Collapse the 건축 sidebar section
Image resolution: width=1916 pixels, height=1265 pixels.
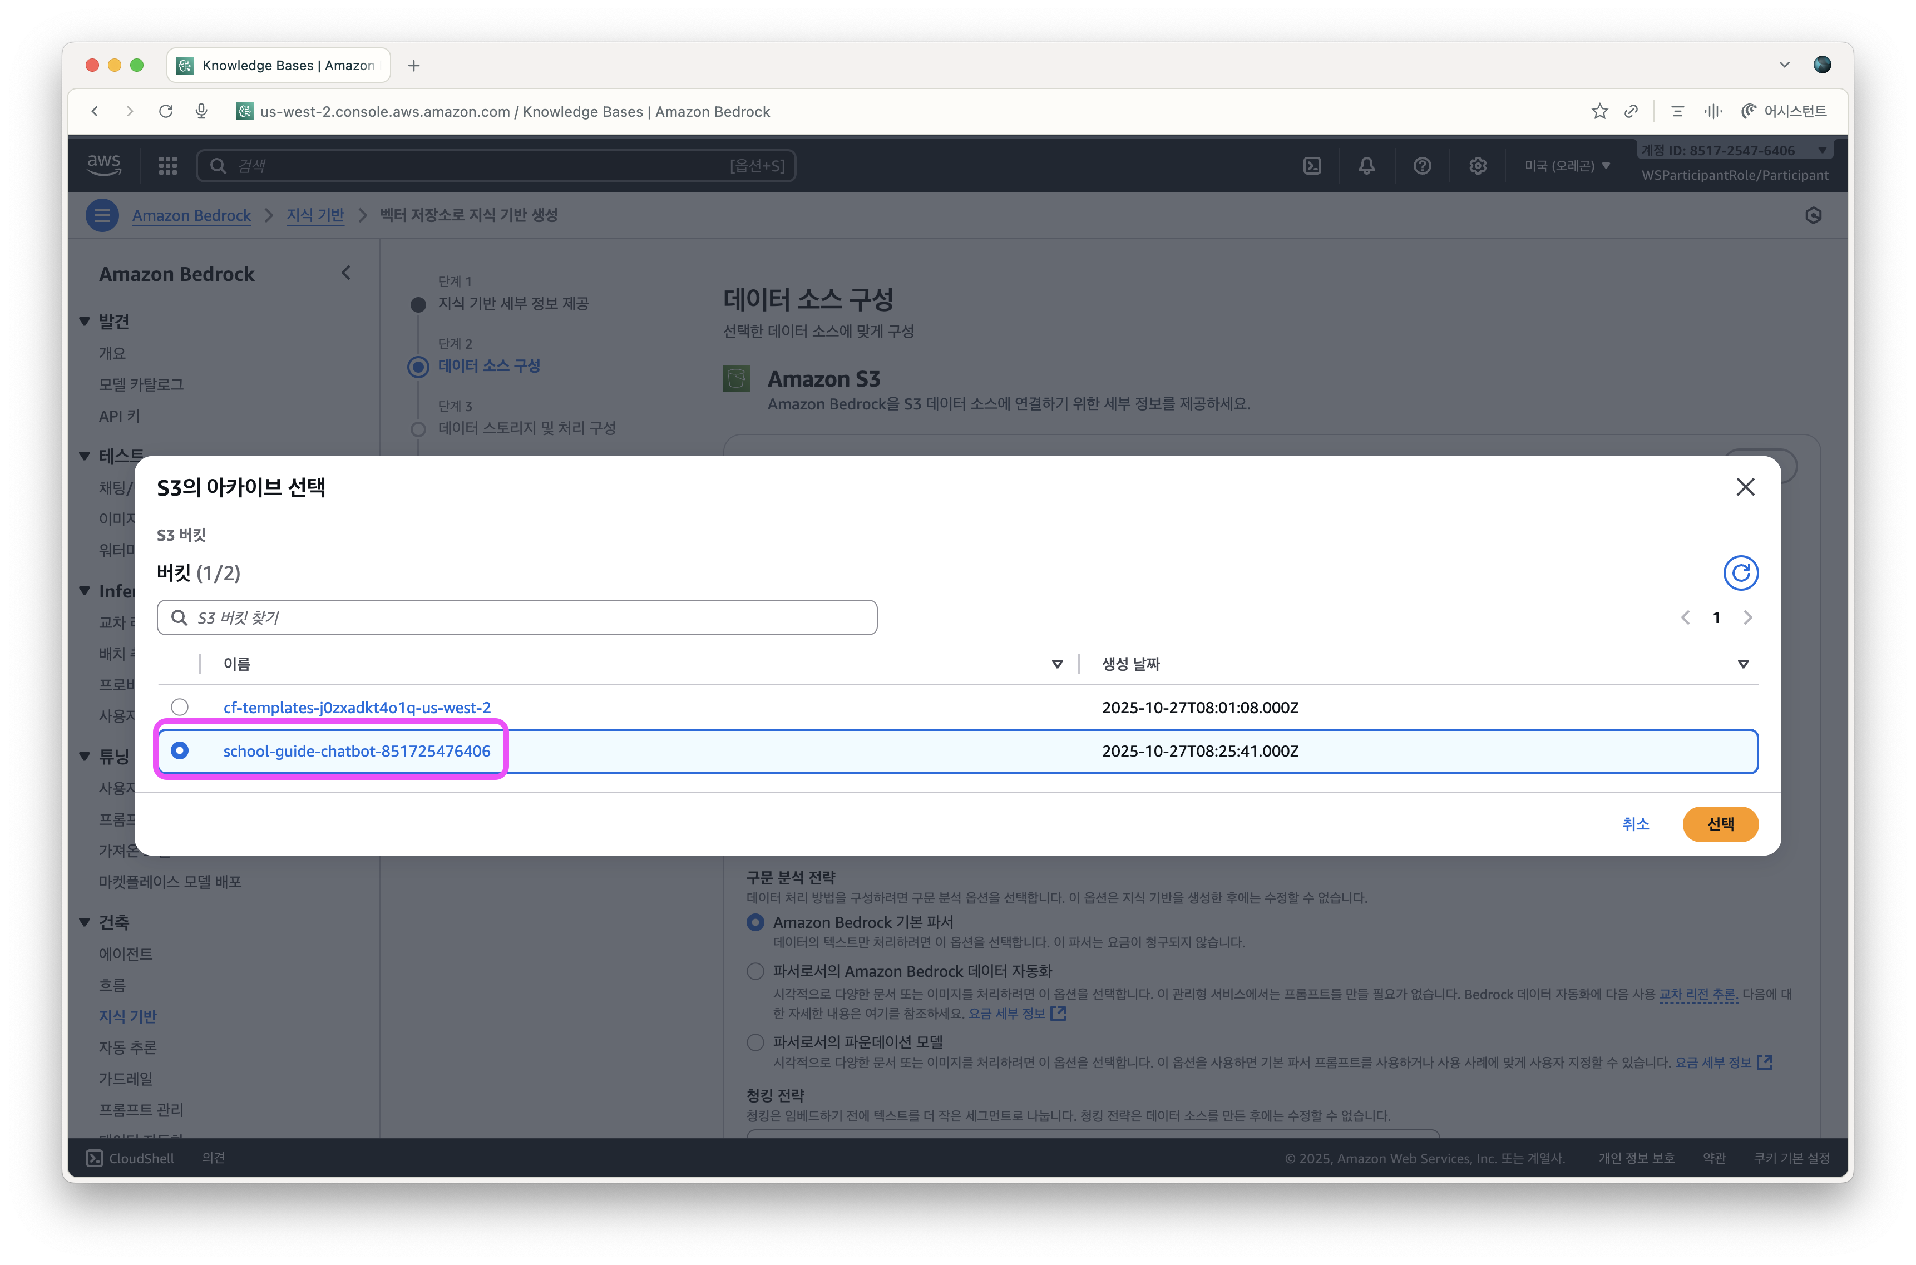[x=85, y=922]
